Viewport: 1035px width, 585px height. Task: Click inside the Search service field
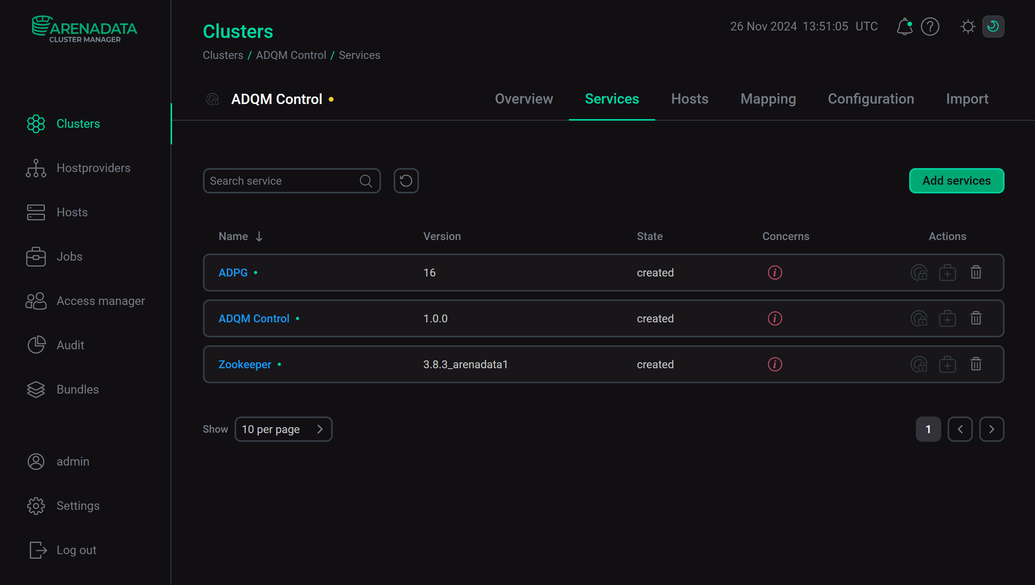(281, 181)
